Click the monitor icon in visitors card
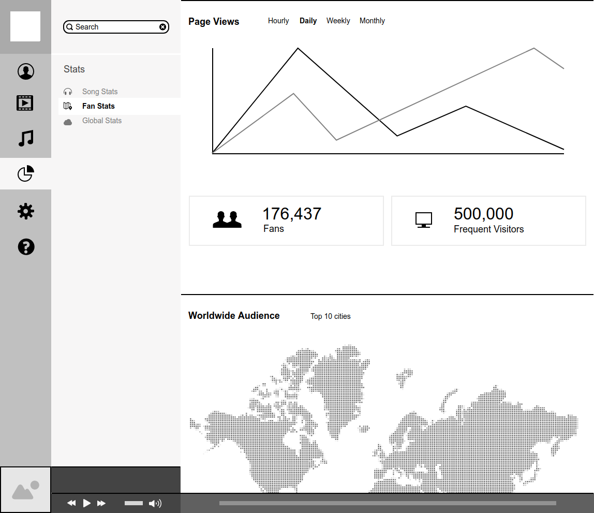 point(424,220)
